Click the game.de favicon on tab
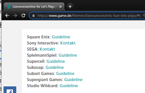This screenshot has width=145, height=93. [9, 7]
